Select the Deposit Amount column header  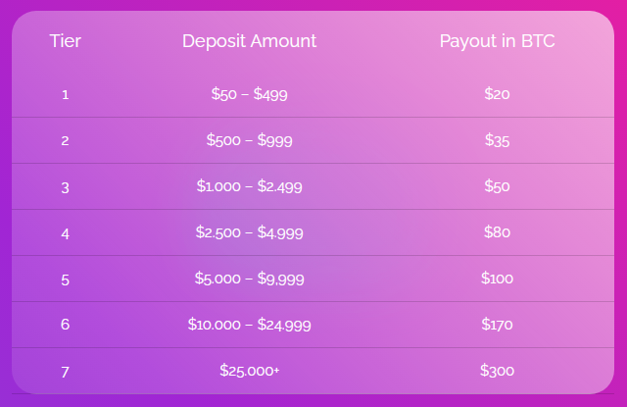pyautogui.click(x=249, y=41)
